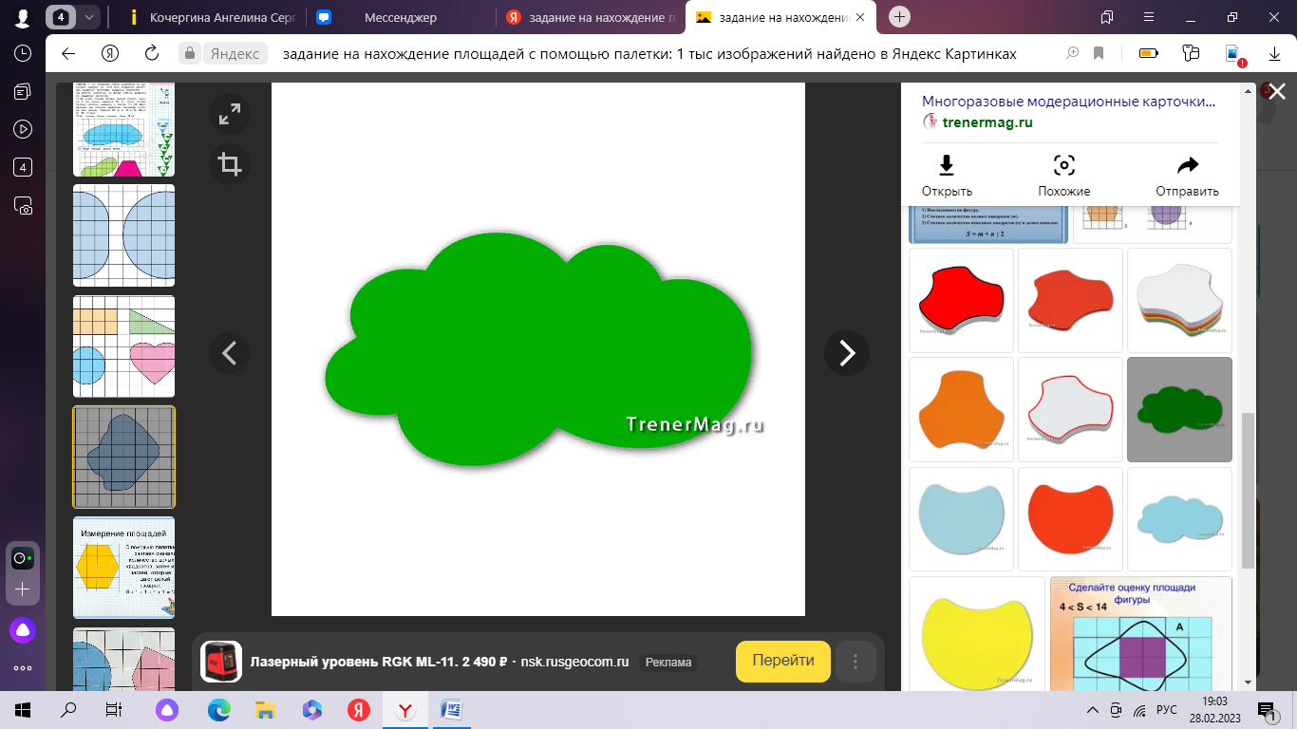Open the tab manager icon in title bar
Image resolution: width=1297 pixels, height=729 pixels.
point(1107,17)
